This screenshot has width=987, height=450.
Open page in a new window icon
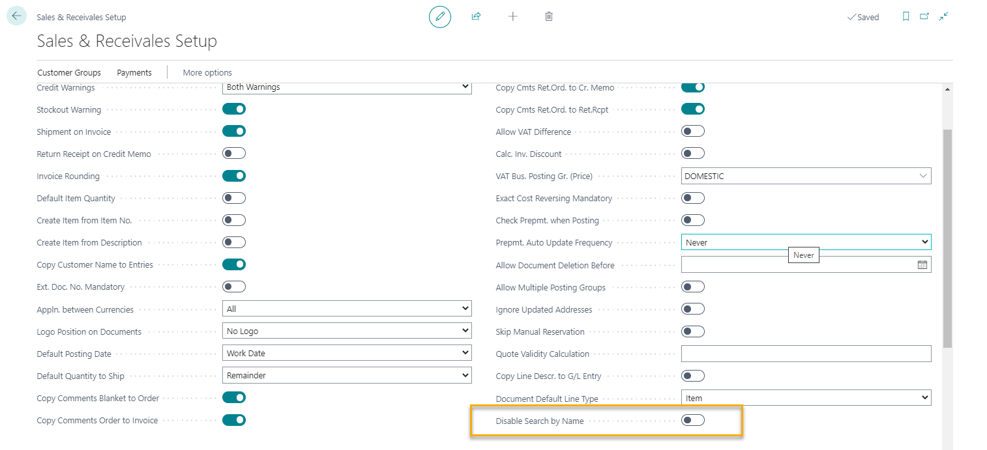924,17
